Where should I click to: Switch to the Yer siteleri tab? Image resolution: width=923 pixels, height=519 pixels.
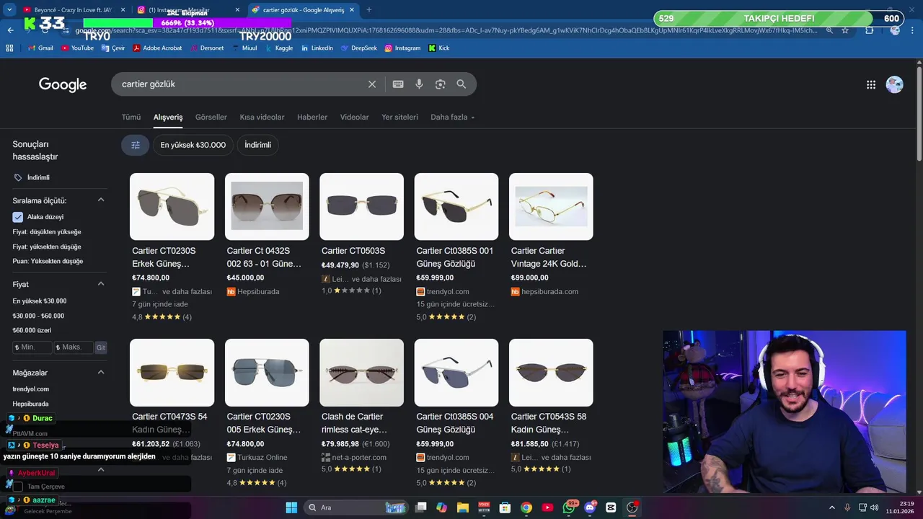pos(399,117)
